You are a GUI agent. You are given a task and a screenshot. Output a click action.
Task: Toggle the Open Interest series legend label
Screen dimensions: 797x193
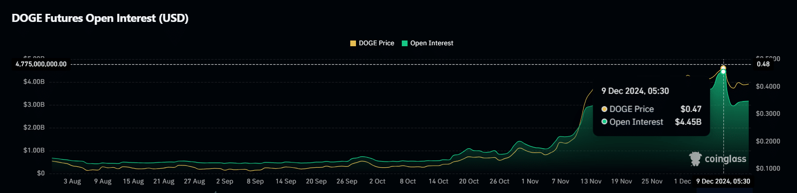[x=432, y=43]
